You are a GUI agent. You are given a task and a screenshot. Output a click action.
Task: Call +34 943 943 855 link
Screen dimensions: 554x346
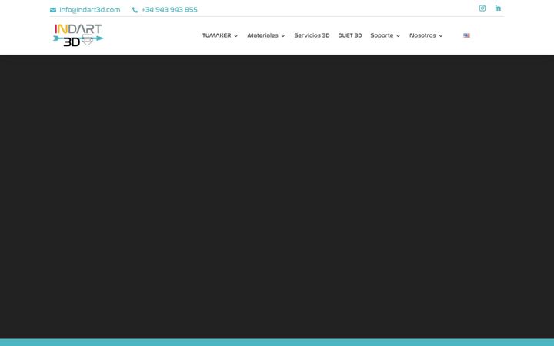[169, 10]
